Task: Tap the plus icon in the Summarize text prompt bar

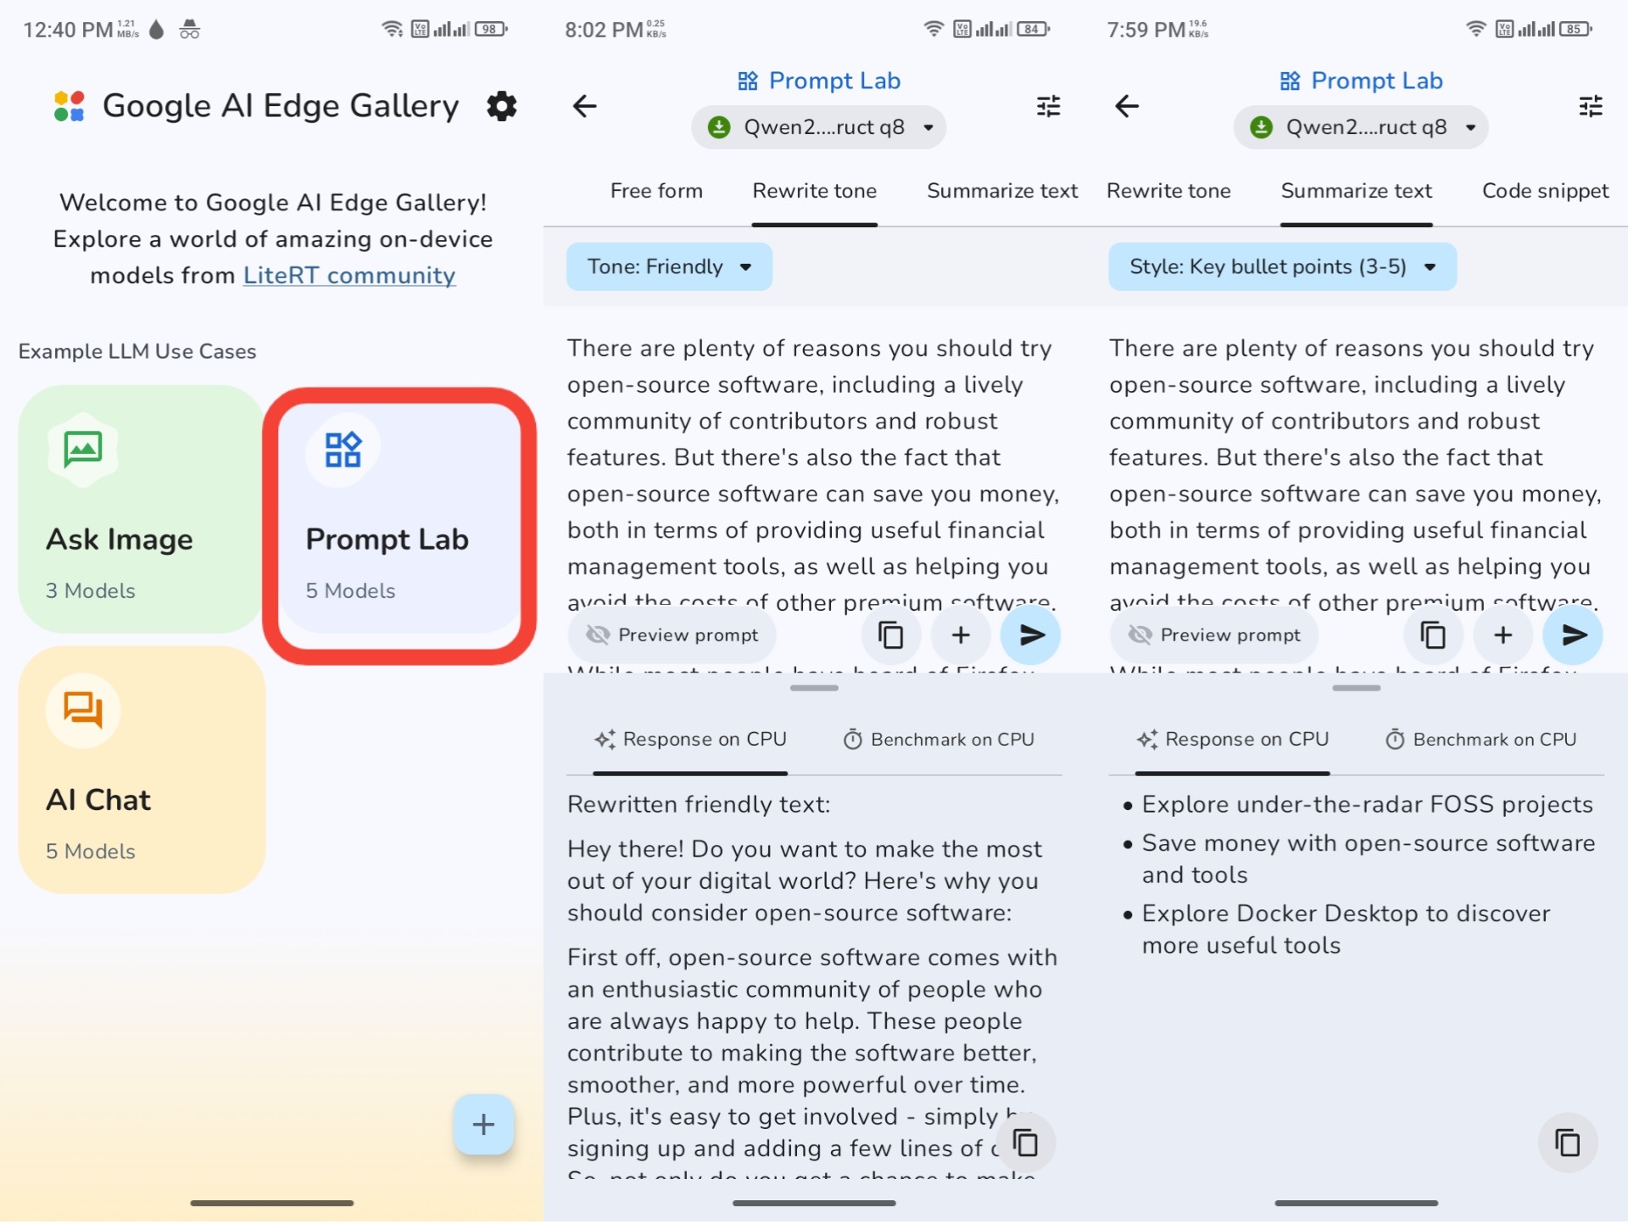Action: [x=1503, y=635]
